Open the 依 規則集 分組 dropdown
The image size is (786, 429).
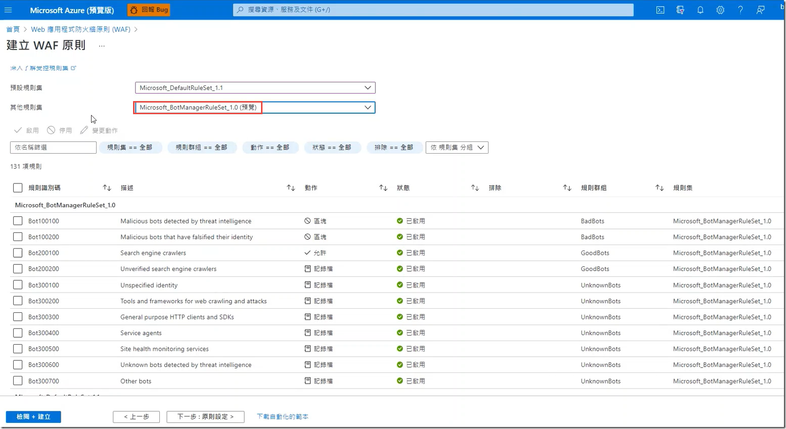pyautogui.click(x=457, y=148)
